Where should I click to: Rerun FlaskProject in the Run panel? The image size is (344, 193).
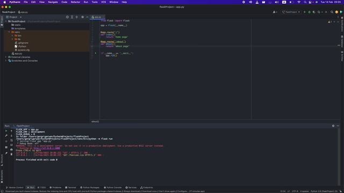tap(6, 131)
